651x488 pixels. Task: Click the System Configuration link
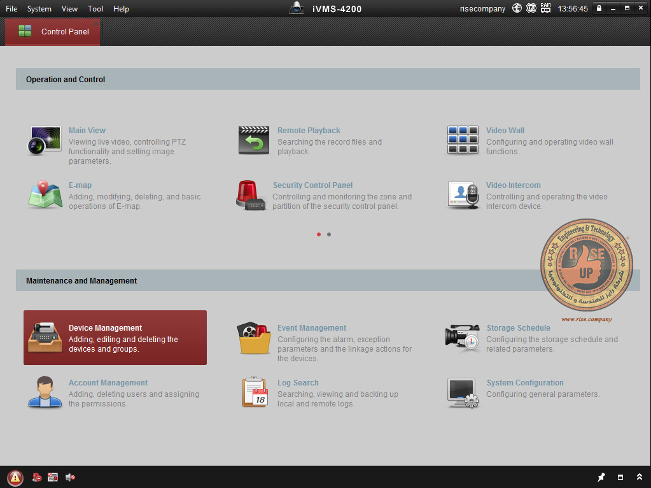click(x=525, y=383)
